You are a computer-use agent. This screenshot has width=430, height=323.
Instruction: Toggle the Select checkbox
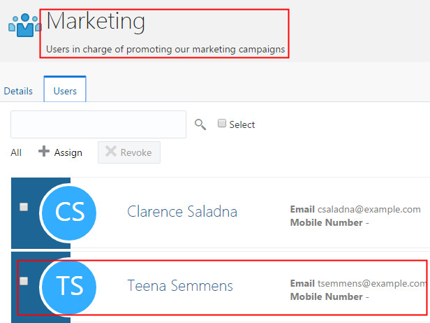(222, 124)
